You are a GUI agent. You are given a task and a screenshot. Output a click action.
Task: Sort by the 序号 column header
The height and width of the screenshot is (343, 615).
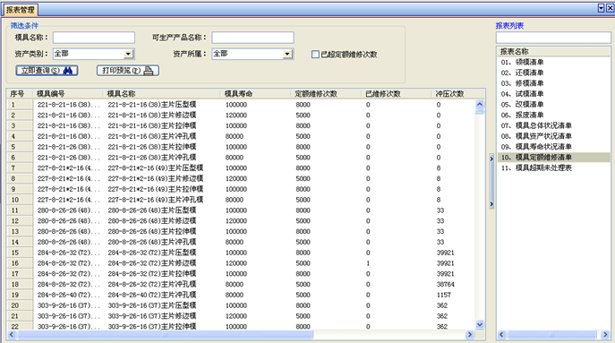pos(20,94)
